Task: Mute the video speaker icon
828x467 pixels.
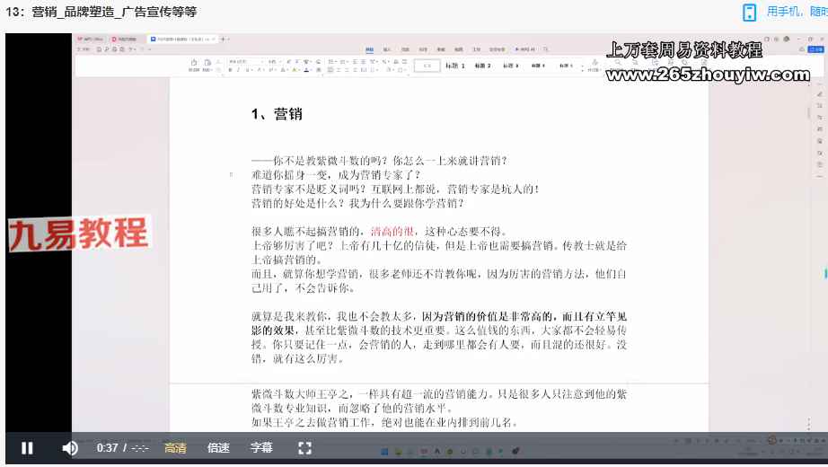Action: click(x=70, y=448)
